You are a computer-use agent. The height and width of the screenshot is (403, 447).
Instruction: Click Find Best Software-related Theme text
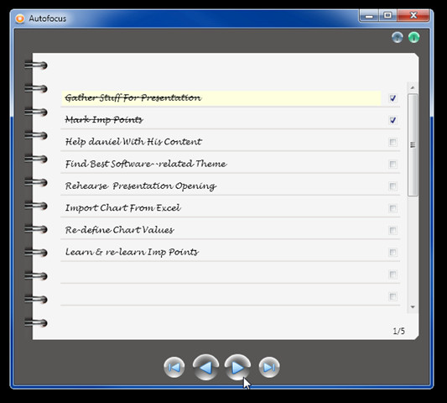(x=146, y=164)
